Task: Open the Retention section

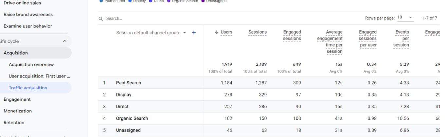Action: 14,123
